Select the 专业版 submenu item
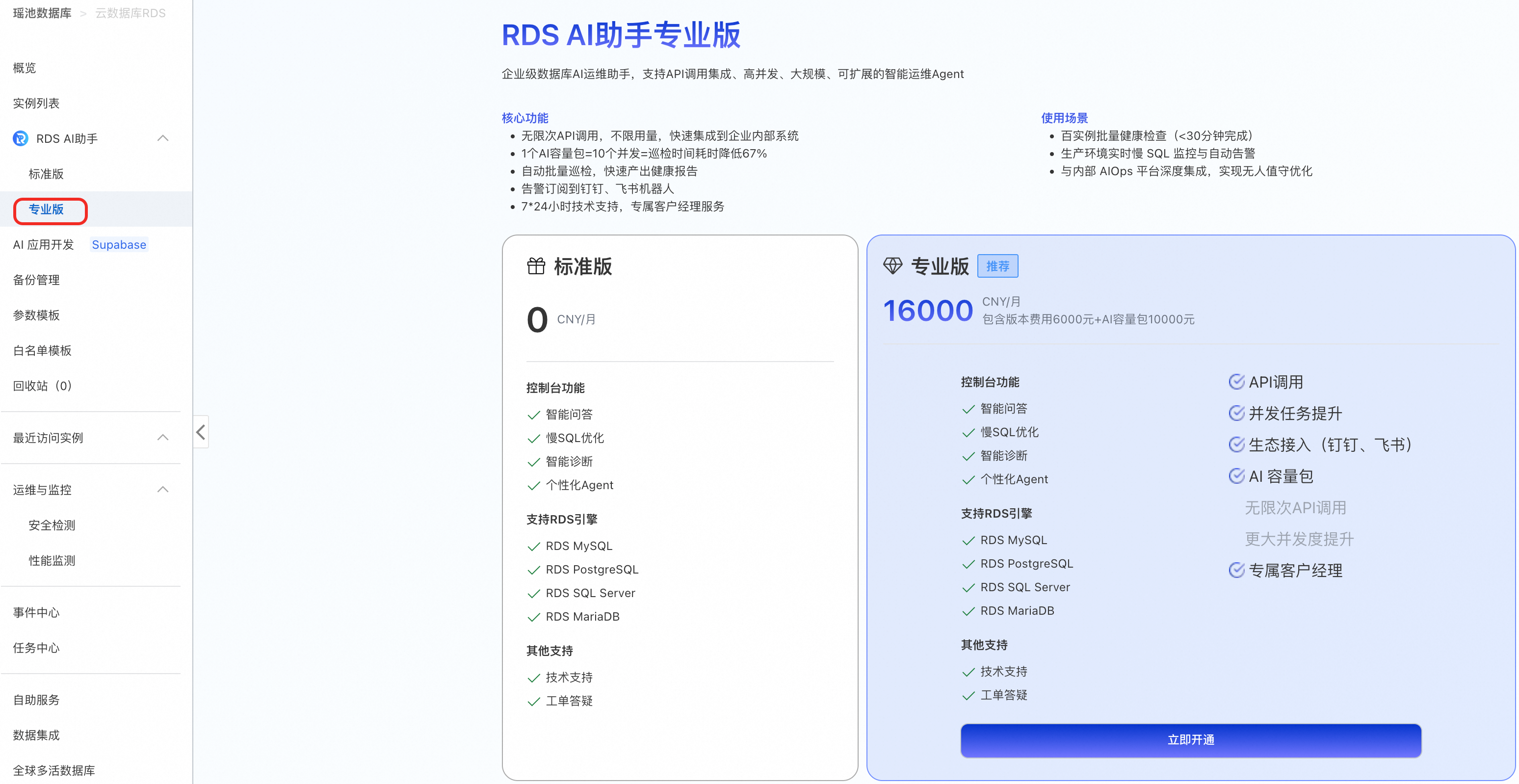The width and height of the screenshot is (1519, 784). point(46,209)
